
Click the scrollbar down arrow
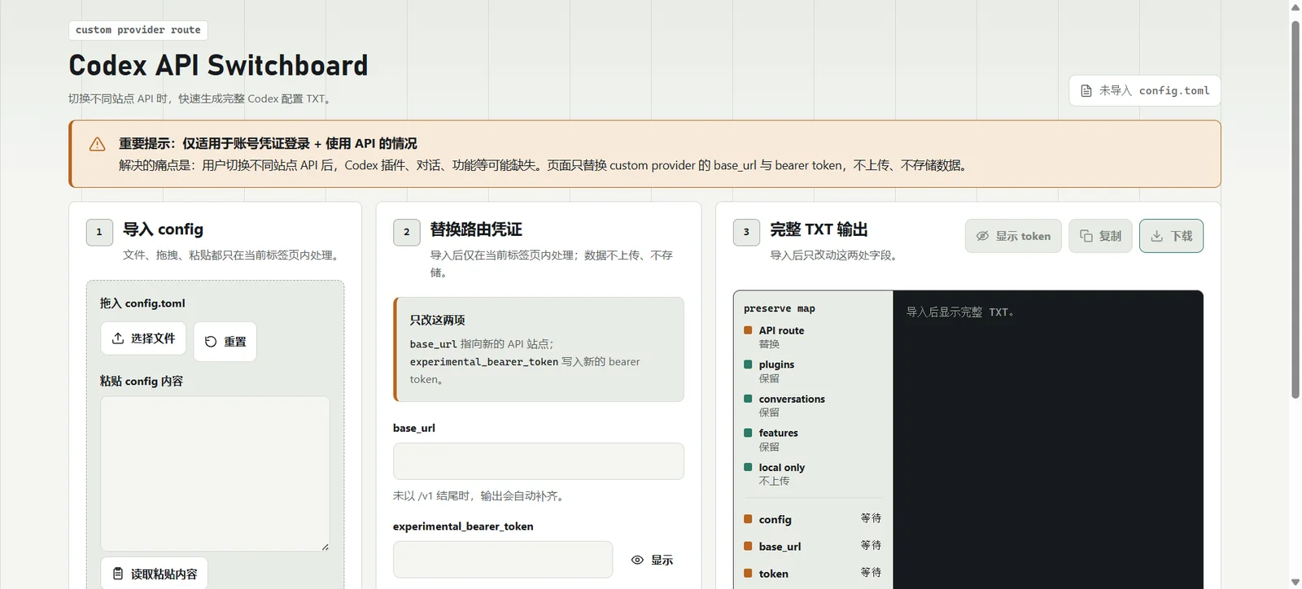(x=1295, y=582)
